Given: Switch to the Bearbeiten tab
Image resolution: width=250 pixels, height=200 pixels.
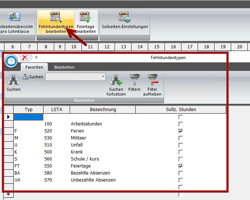Looking at the screenshot, I should pyautogui.click(x=64, y=67).
